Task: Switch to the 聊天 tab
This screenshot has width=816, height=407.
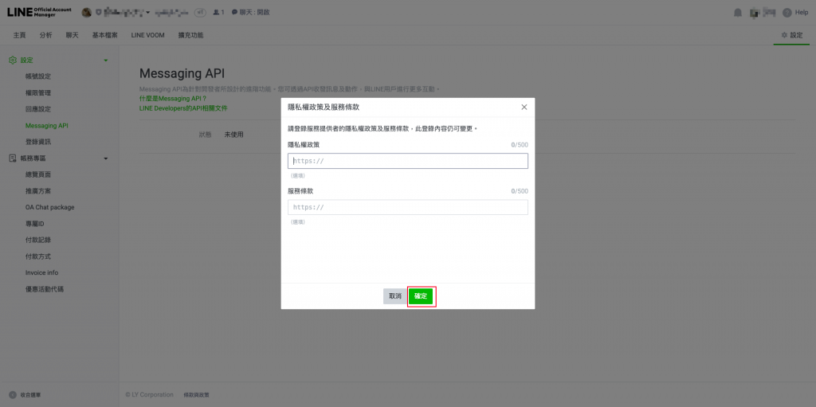Action: [x=73, y=35]
